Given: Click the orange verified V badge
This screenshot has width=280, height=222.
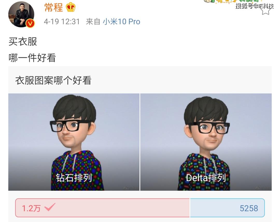Looking at the screenshot, I should coord(30,23).
